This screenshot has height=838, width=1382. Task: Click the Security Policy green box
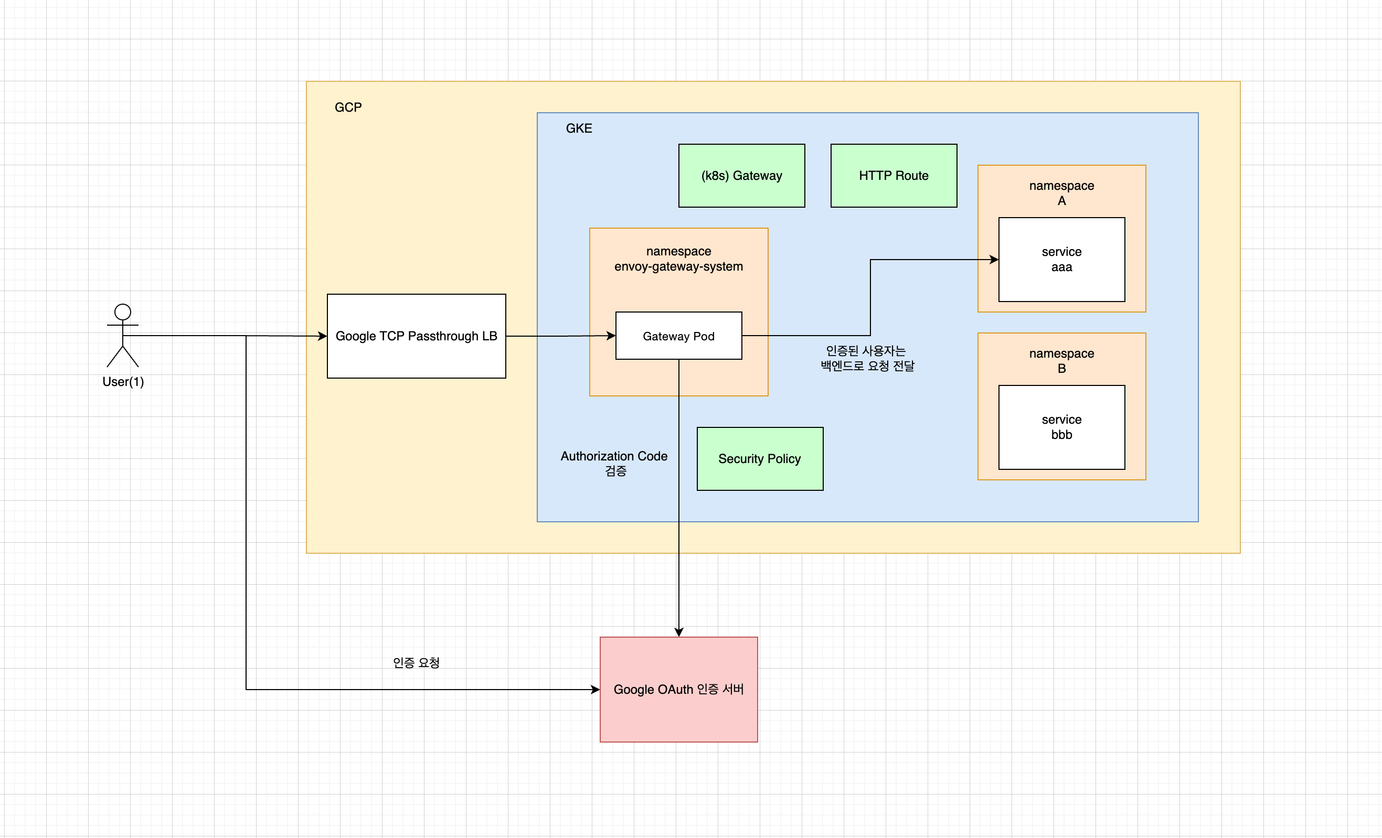point(759,458)
